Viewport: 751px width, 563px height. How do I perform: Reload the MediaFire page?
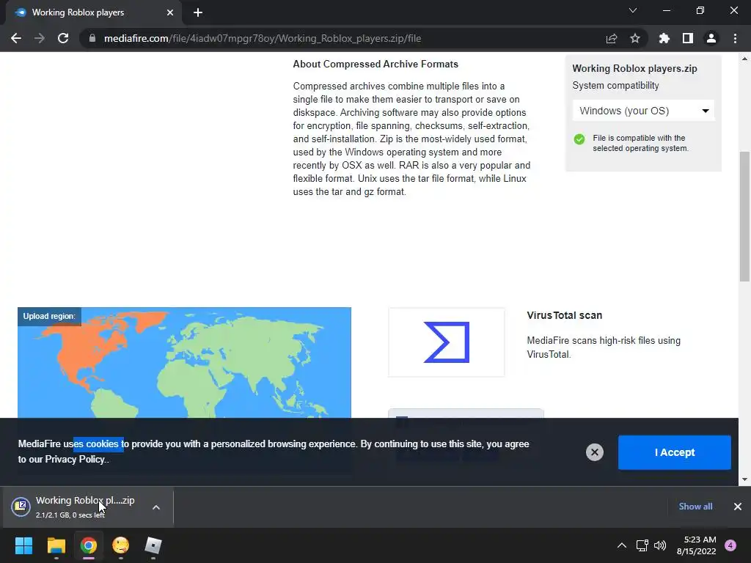click(x=63, y=38)
